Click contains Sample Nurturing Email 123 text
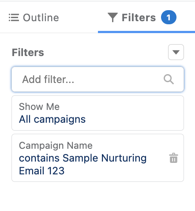 click(x=82, y=164)
